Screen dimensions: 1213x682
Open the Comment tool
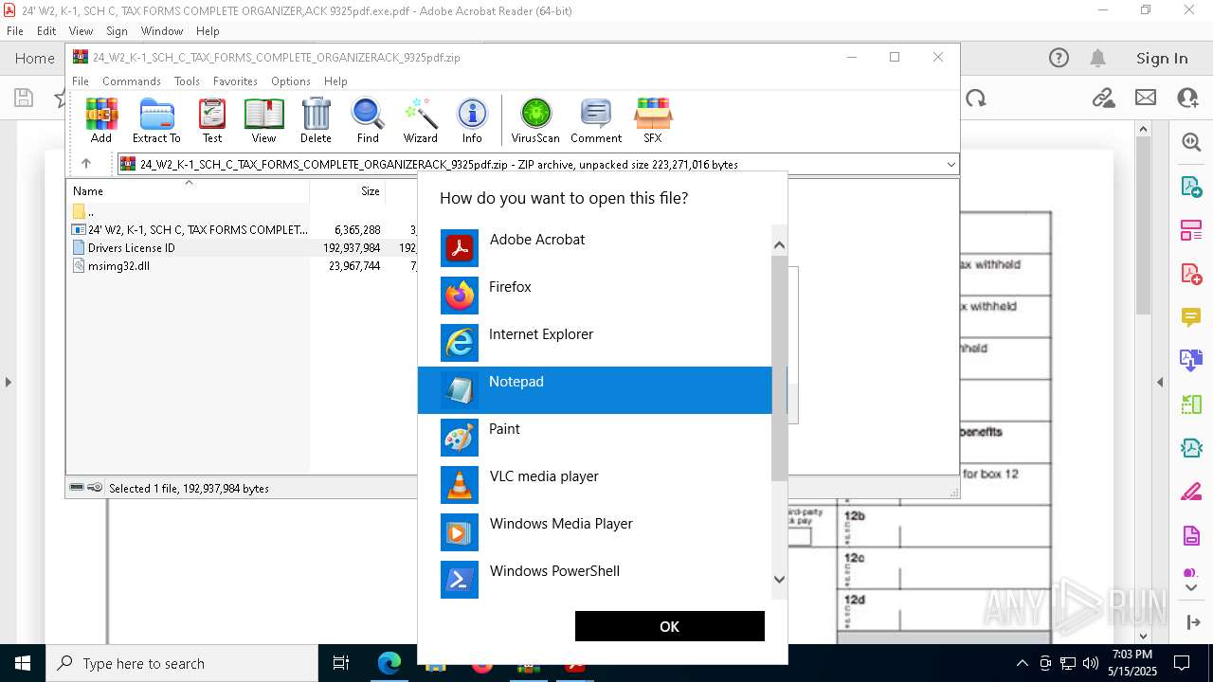point(596,120)
